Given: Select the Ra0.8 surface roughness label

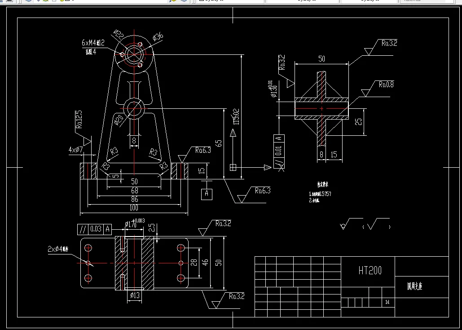Looking at the screenshot, I should tap(386, 85).
